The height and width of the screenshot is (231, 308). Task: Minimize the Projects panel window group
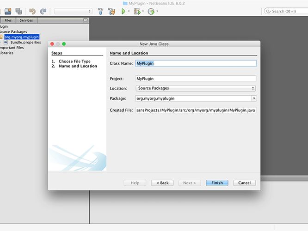(x=86, y=20)
